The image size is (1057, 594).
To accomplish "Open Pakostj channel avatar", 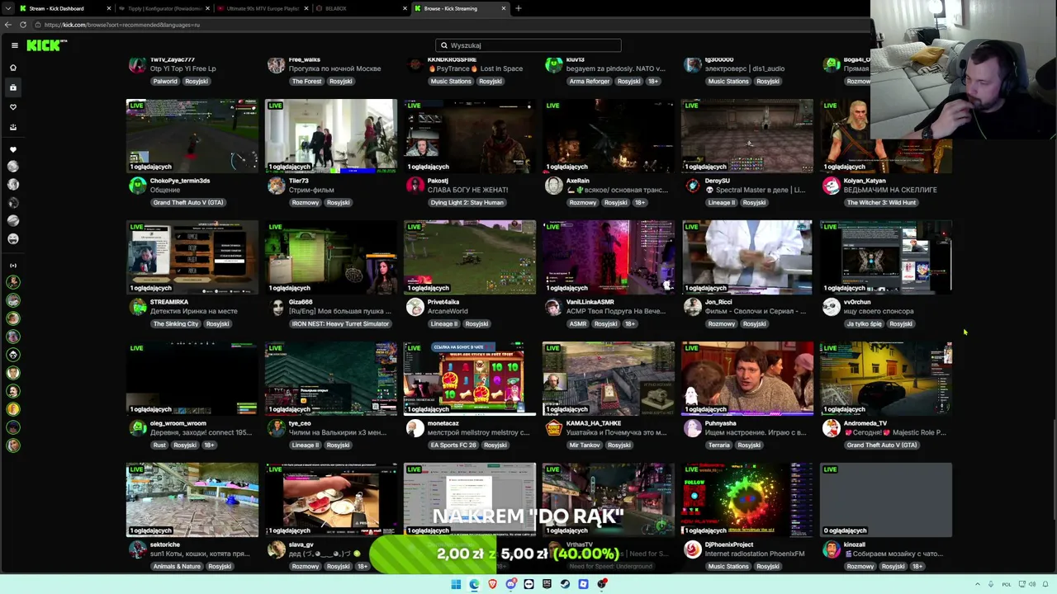I will [415, 186].
